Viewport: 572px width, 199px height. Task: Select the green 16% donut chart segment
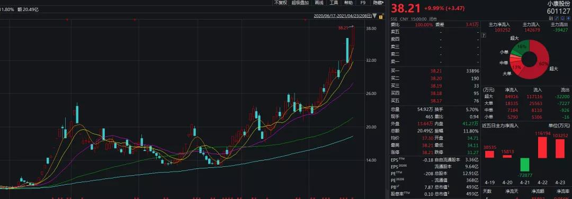521,48
